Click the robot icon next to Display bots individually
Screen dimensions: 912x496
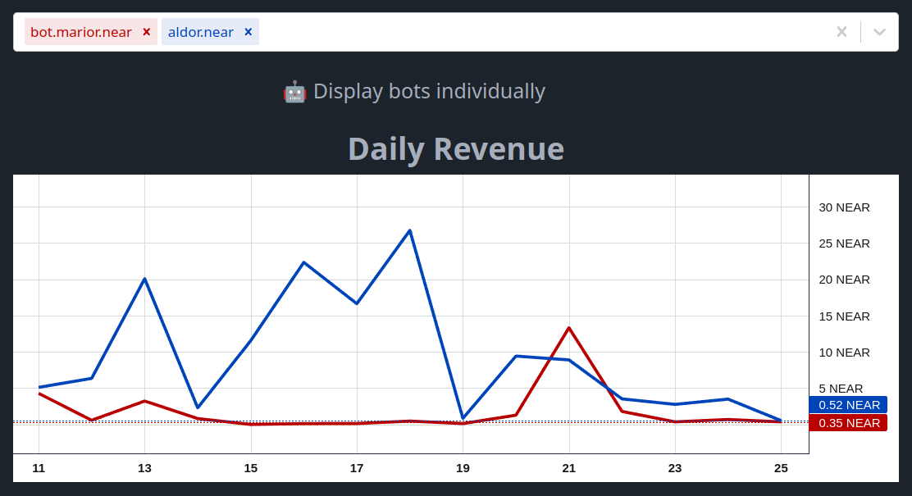294,92
